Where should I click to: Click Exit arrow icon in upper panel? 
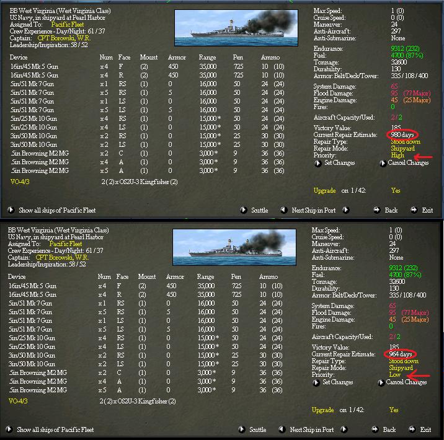point(414,210)
